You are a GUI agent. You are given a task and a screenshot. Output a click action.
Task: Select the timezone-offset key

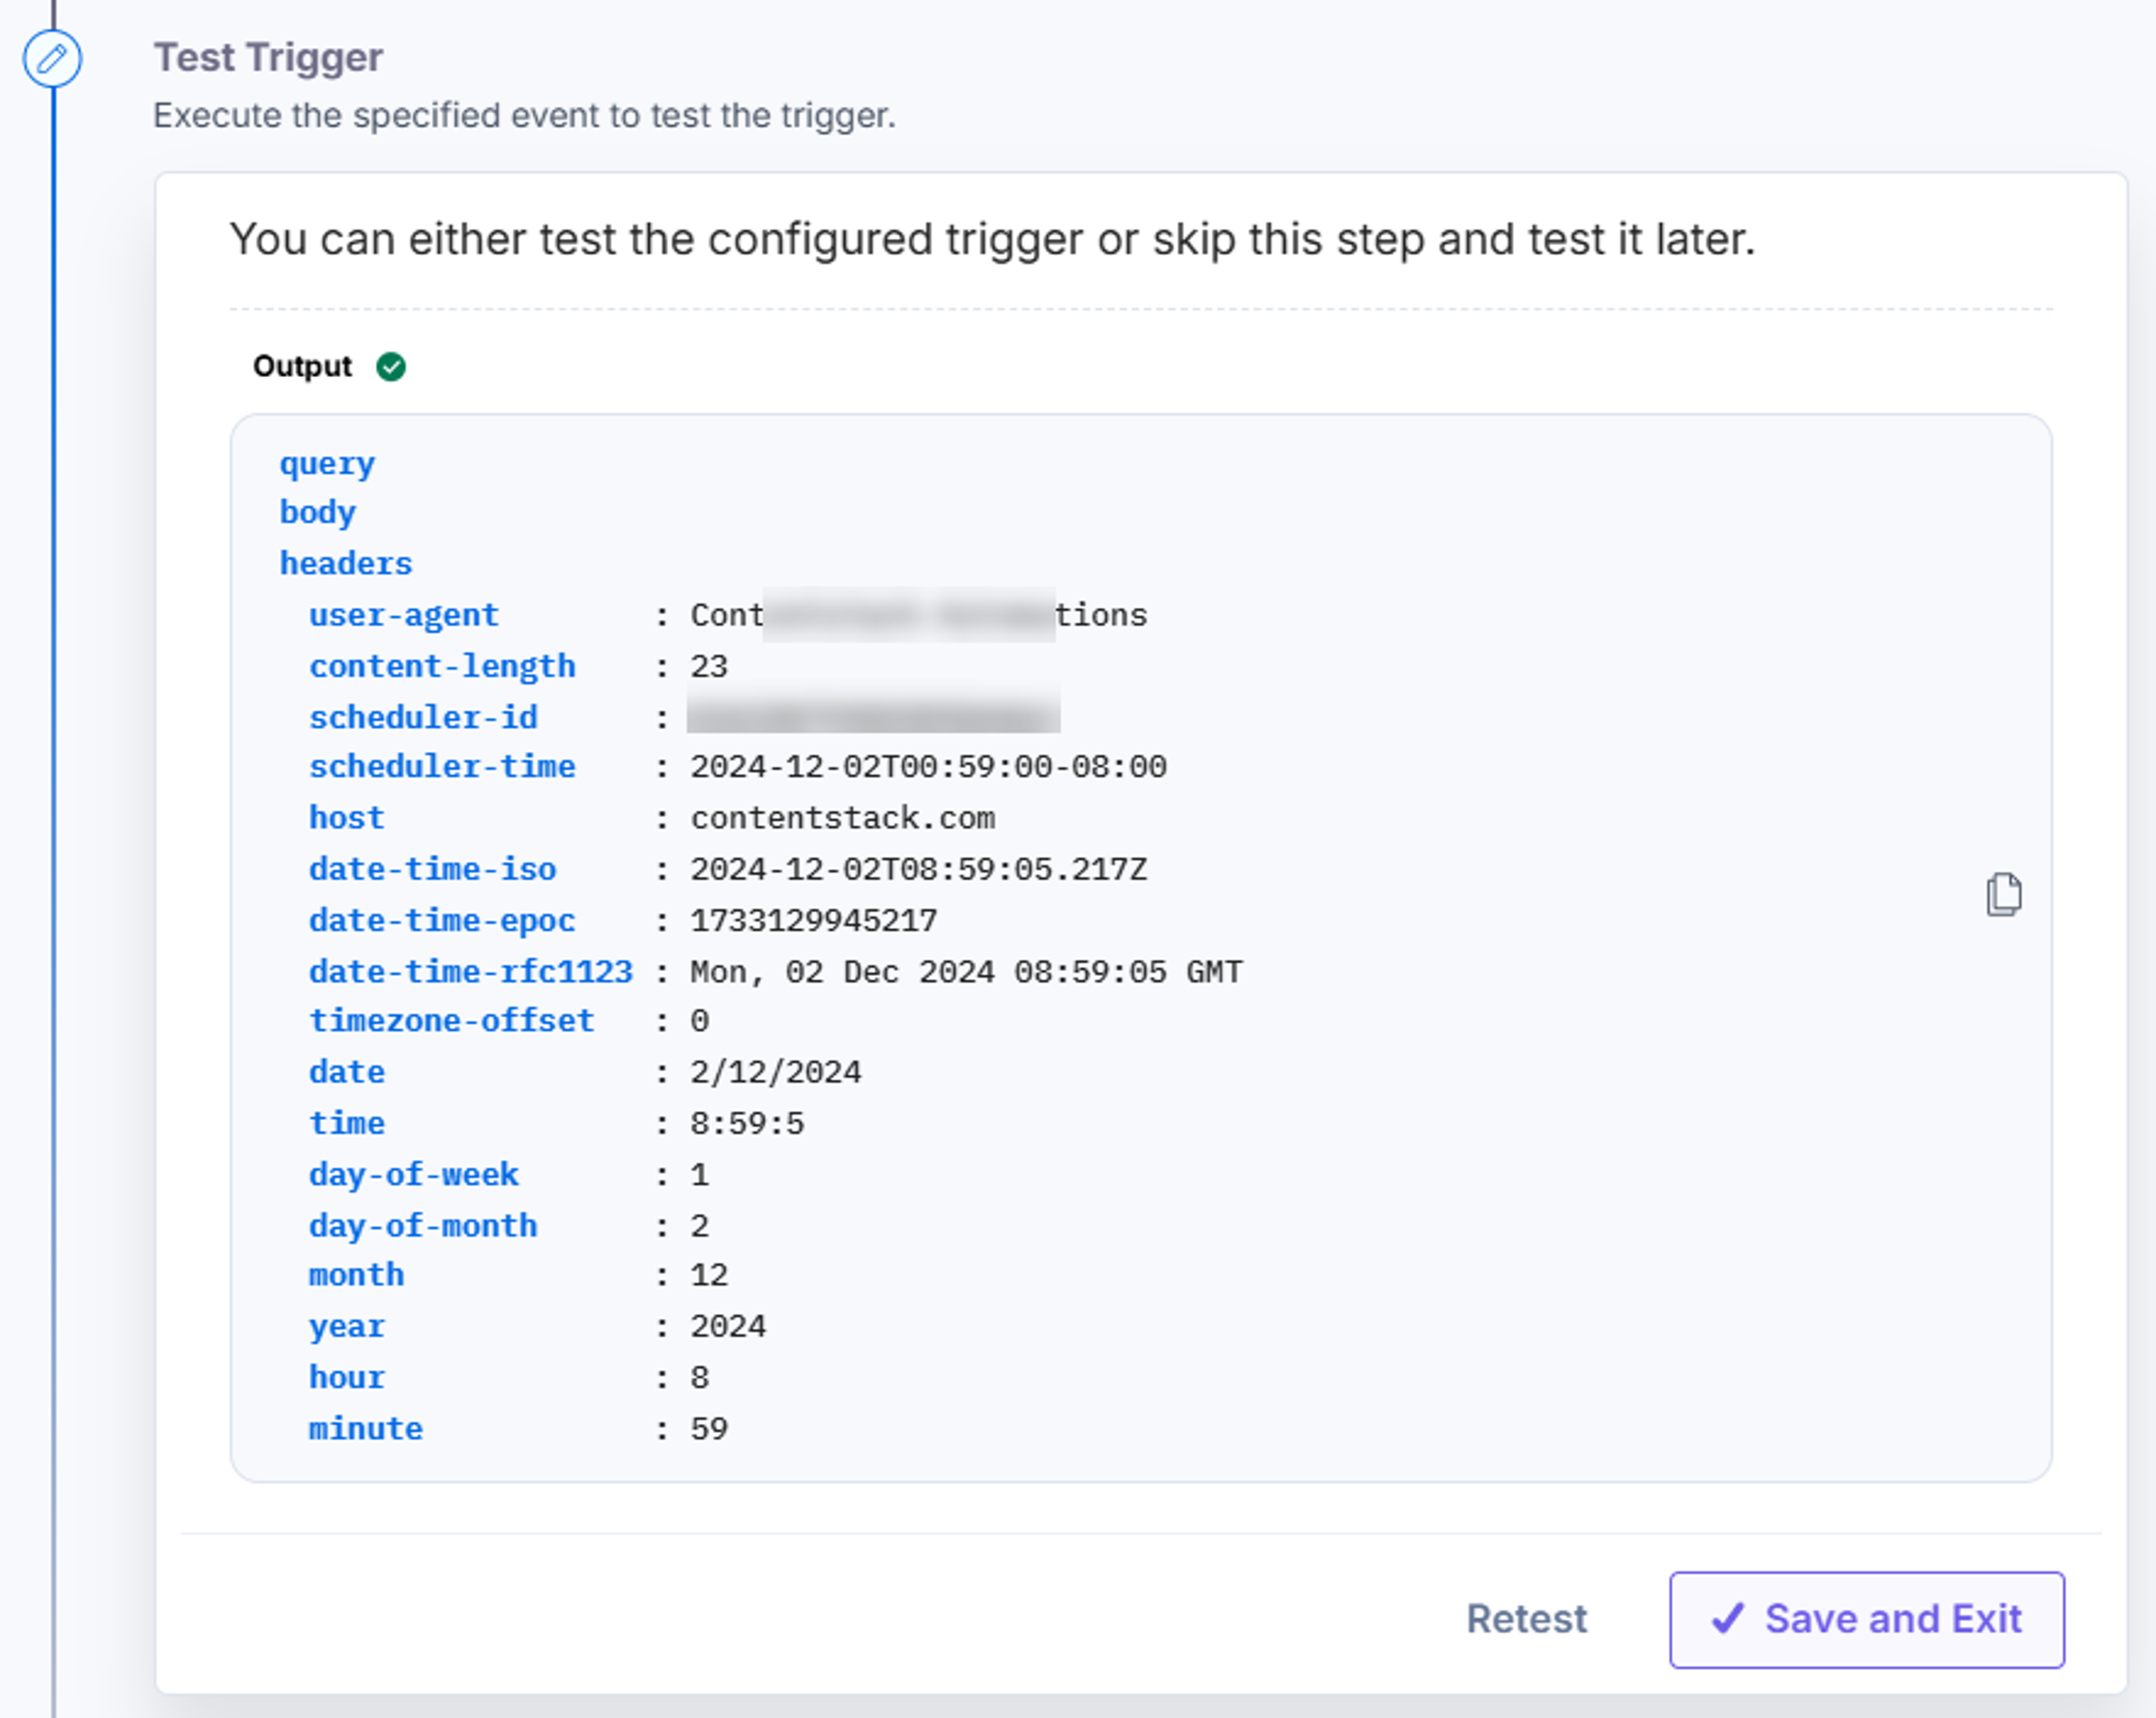[452, 1021]
